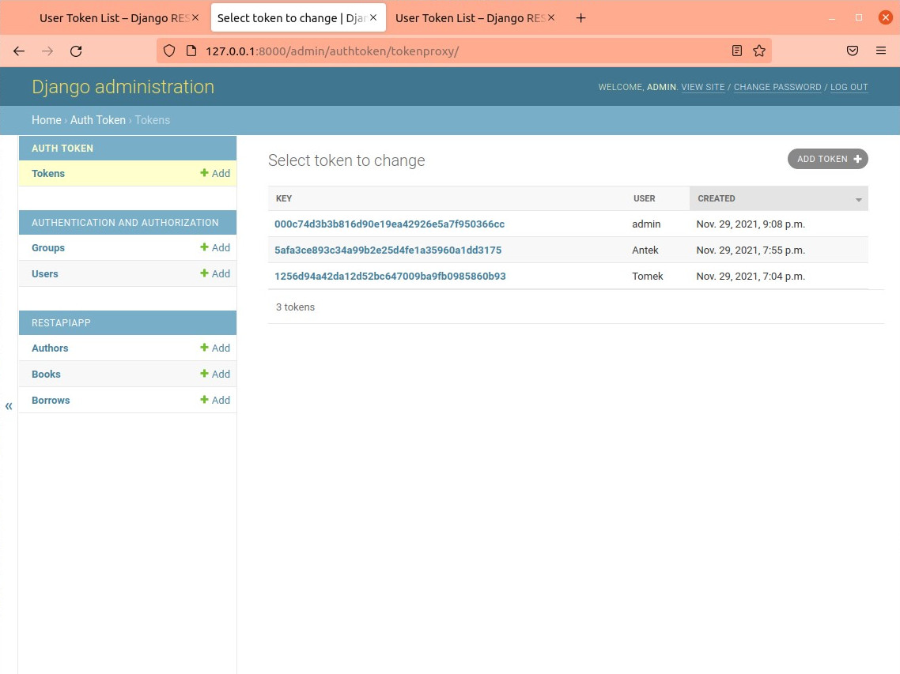900x674 pixels.
Task: Open the Books sidebar link
Action: point(46,374)
